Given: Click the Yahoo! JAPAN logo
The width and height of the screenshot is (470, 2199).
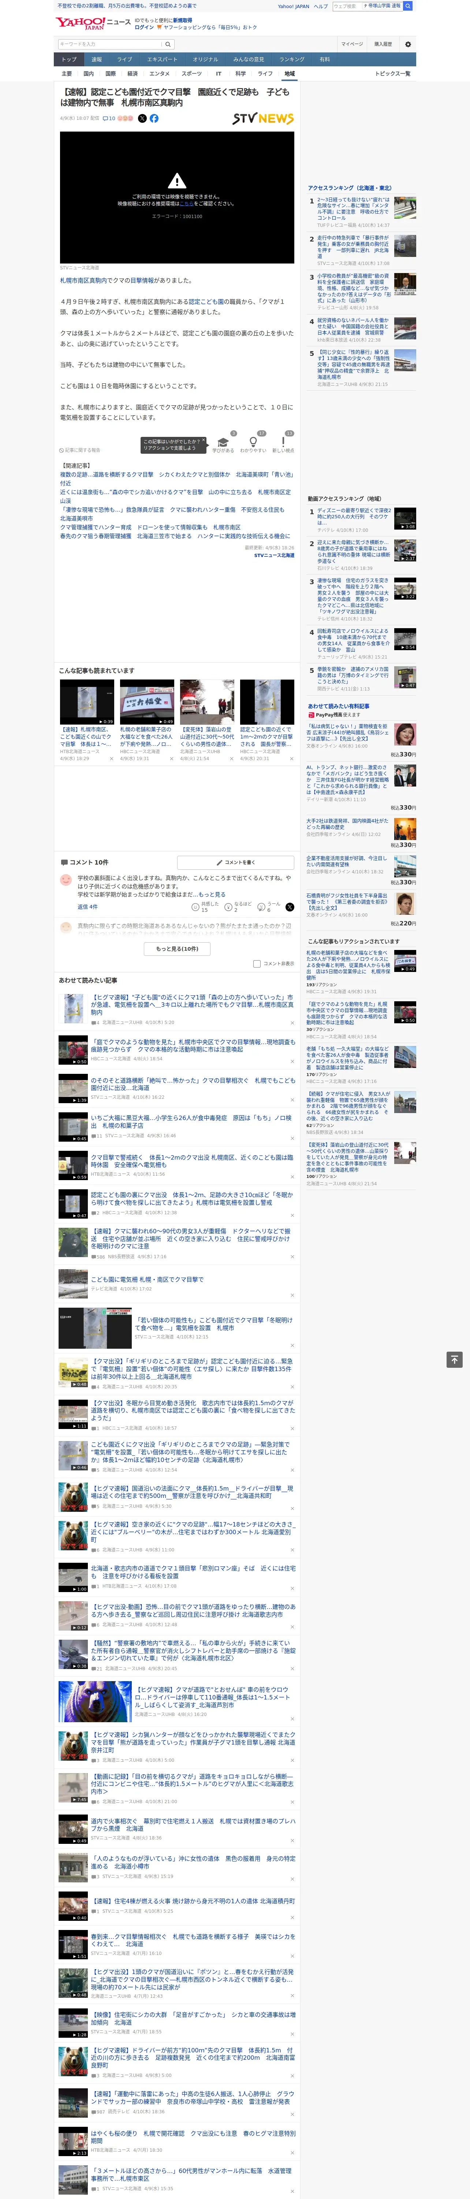Looking at the screenshot, I should (x=80, y=23).
